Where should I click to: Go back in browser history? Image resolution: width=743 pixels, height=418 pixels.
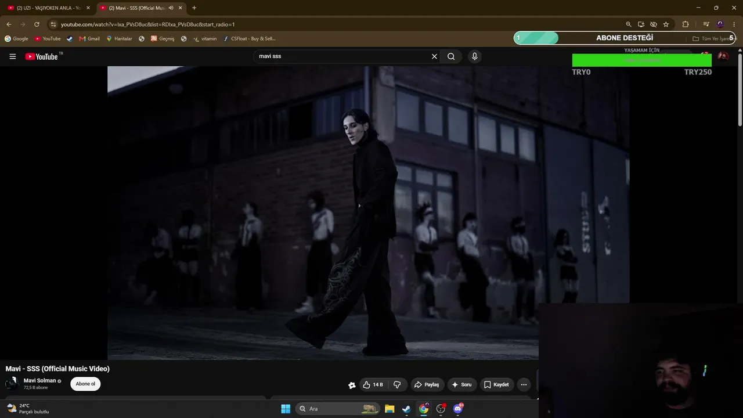[9, 24]
